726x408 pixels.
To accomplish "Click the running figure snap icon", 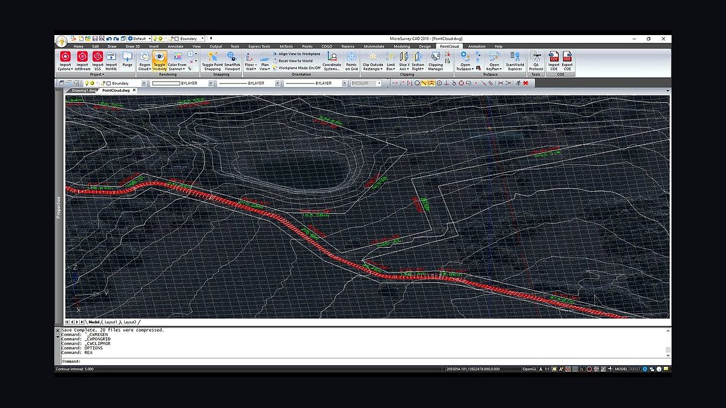I will 517,83.
